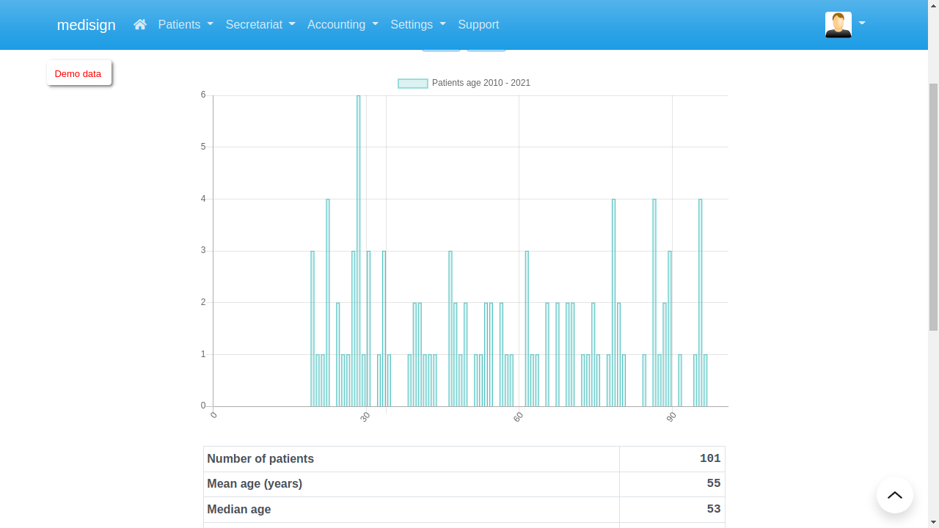The height and width of the screenshot is (528, 939).
Task: Open the Settings dropdown
Action: [x=418, y=24]
